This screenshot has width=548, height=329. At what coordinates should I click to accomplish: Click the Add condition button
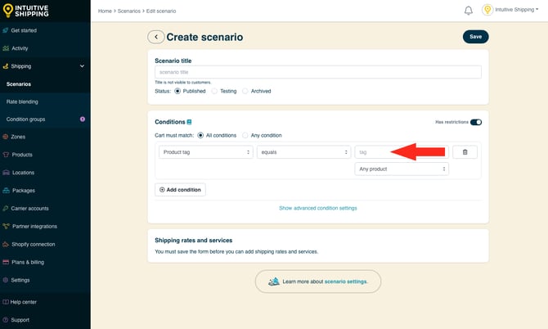point(180,189)
